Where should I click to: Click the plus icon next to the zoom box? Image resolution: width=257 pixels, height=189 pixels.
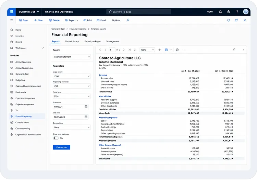pos(159,49)
